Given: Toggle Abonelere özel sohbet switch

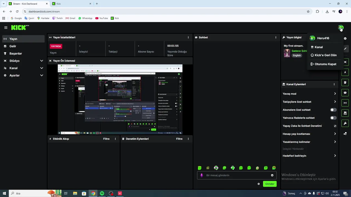Looking at the screenshot, I should [x=333, y=110].
